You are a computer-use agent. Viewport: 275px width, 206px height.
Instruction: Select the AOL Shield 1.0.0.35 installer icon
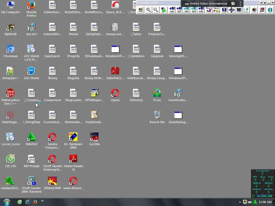pos(32,53)
